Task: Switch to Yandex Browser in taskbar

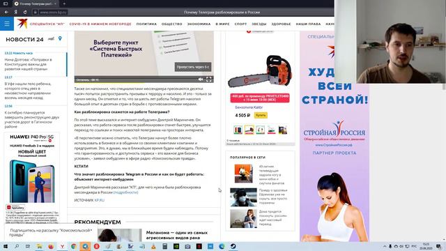Action: [62, 246]
